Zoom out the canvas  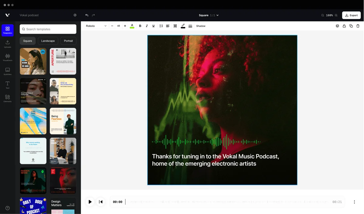click(322, 15)
